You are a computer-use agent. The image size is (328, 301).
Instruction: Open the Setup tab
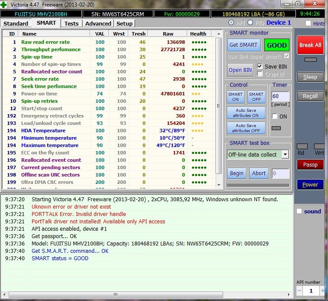coord(124,23)
